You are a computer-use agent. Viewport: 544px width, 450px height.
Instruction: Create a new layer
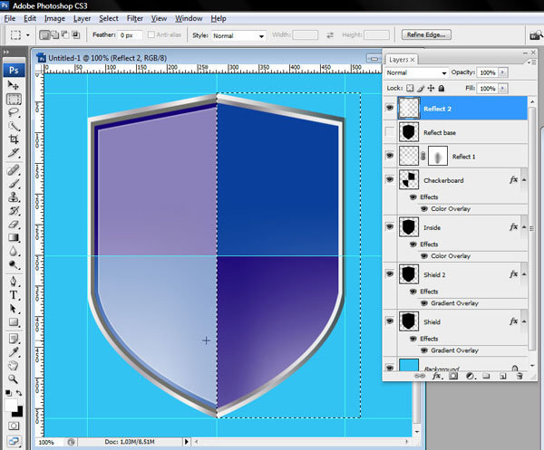coord(503,377)
